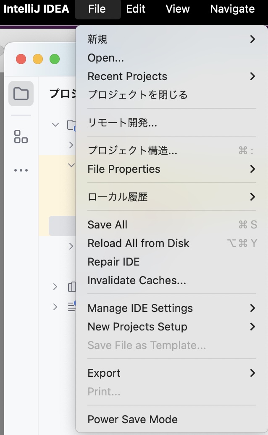Image resolution: width=268 pixels, height=435 pixels.
Task: Expand the 新規 submenu arrow
Action: tap(252, 39)
